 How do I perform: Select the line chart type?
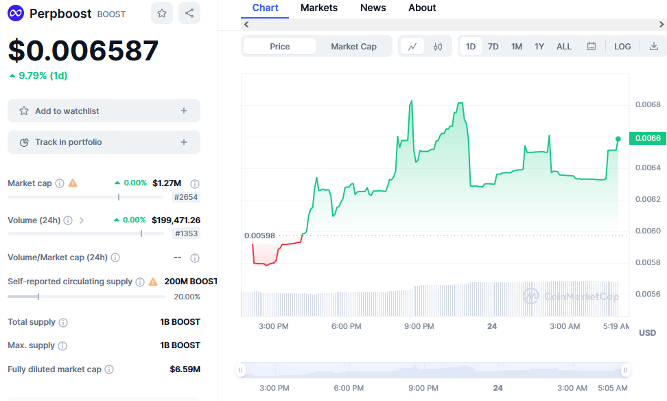click(412, 47)
